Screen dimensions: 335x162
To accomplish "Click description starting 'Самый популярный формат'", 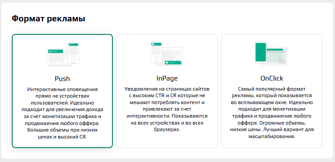I will [272, 113].
